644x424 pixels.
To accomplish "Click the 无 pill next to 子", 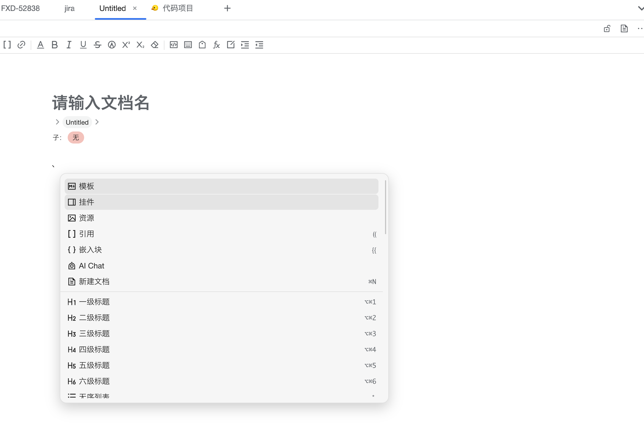I will tap(76, 137).
